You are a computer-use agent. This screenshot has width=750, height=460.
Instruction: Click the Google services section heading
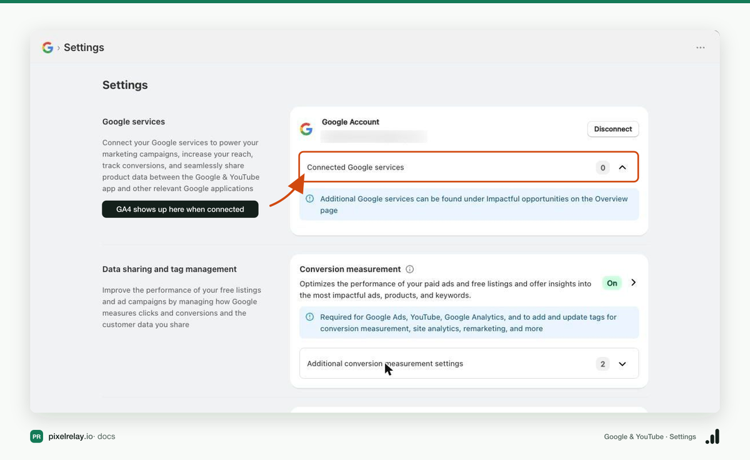coord(134,122)
